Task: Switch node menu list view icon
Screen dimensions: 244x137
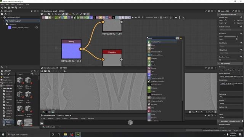Action: click(177, 38)
